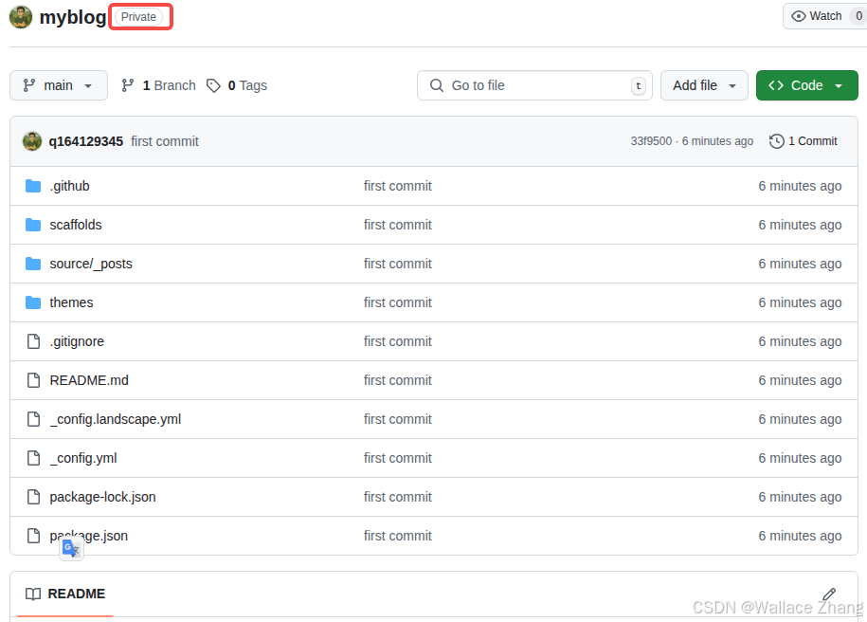
Task: Open the _config.yml file
Action: pyautogui.click(x=83, y=458)
